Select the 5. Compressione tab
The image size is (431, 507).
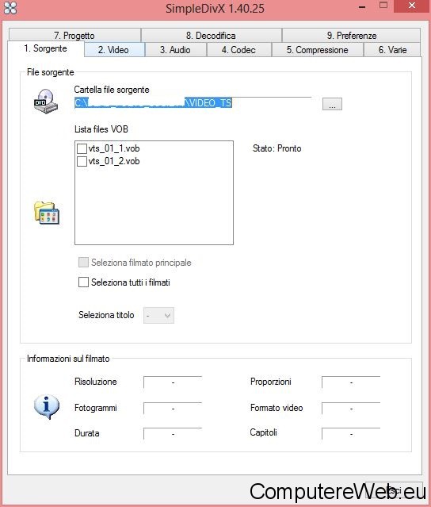[318, 50]
